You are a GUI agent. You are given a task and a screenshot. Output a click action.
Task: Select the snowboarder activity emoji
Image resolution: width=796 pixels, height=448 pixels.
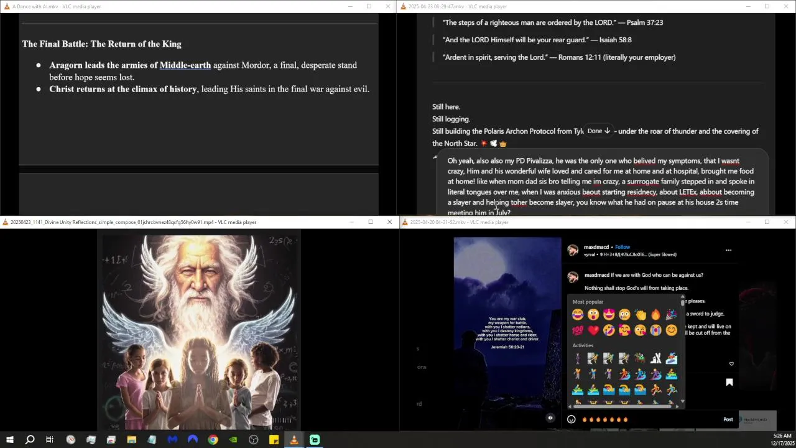pos(672,358)
